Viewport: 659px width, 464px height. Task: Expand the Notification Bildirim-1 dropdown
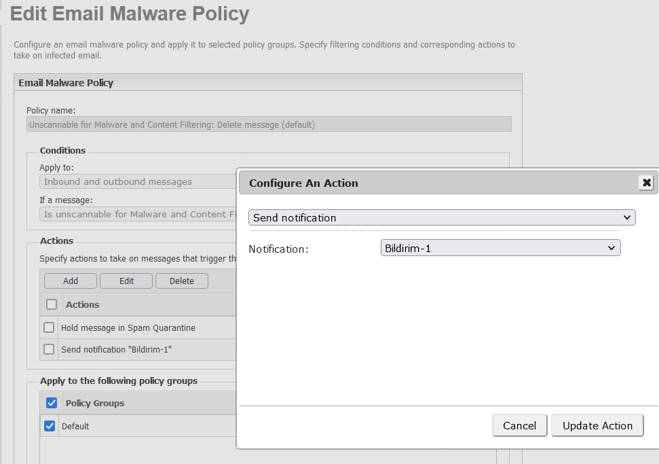[500, 249]
